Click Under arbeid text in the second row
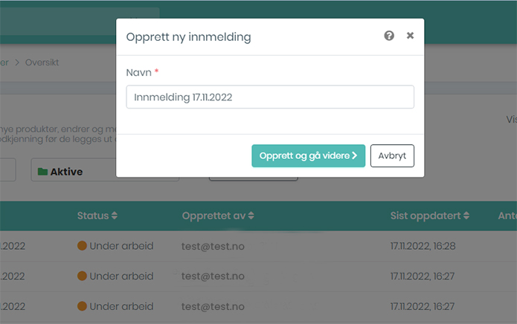 coord(121,276)
